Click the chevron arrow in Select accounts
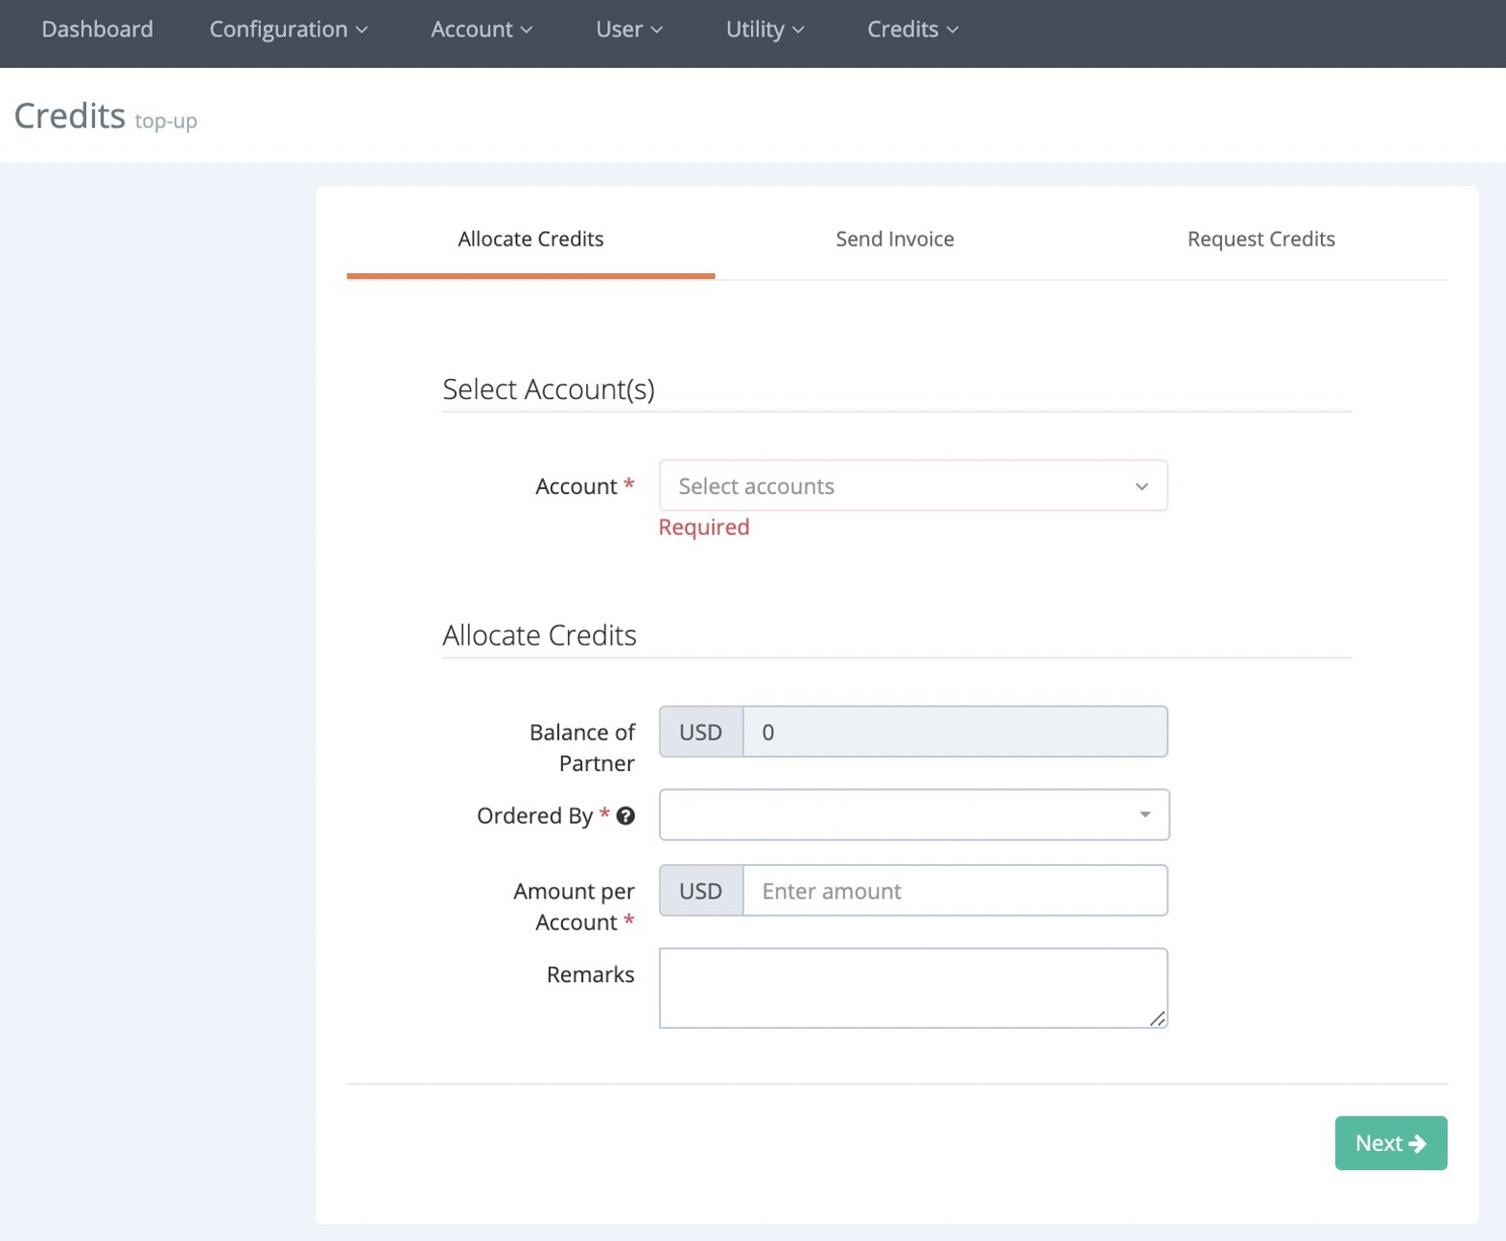 click(1141, 487)
